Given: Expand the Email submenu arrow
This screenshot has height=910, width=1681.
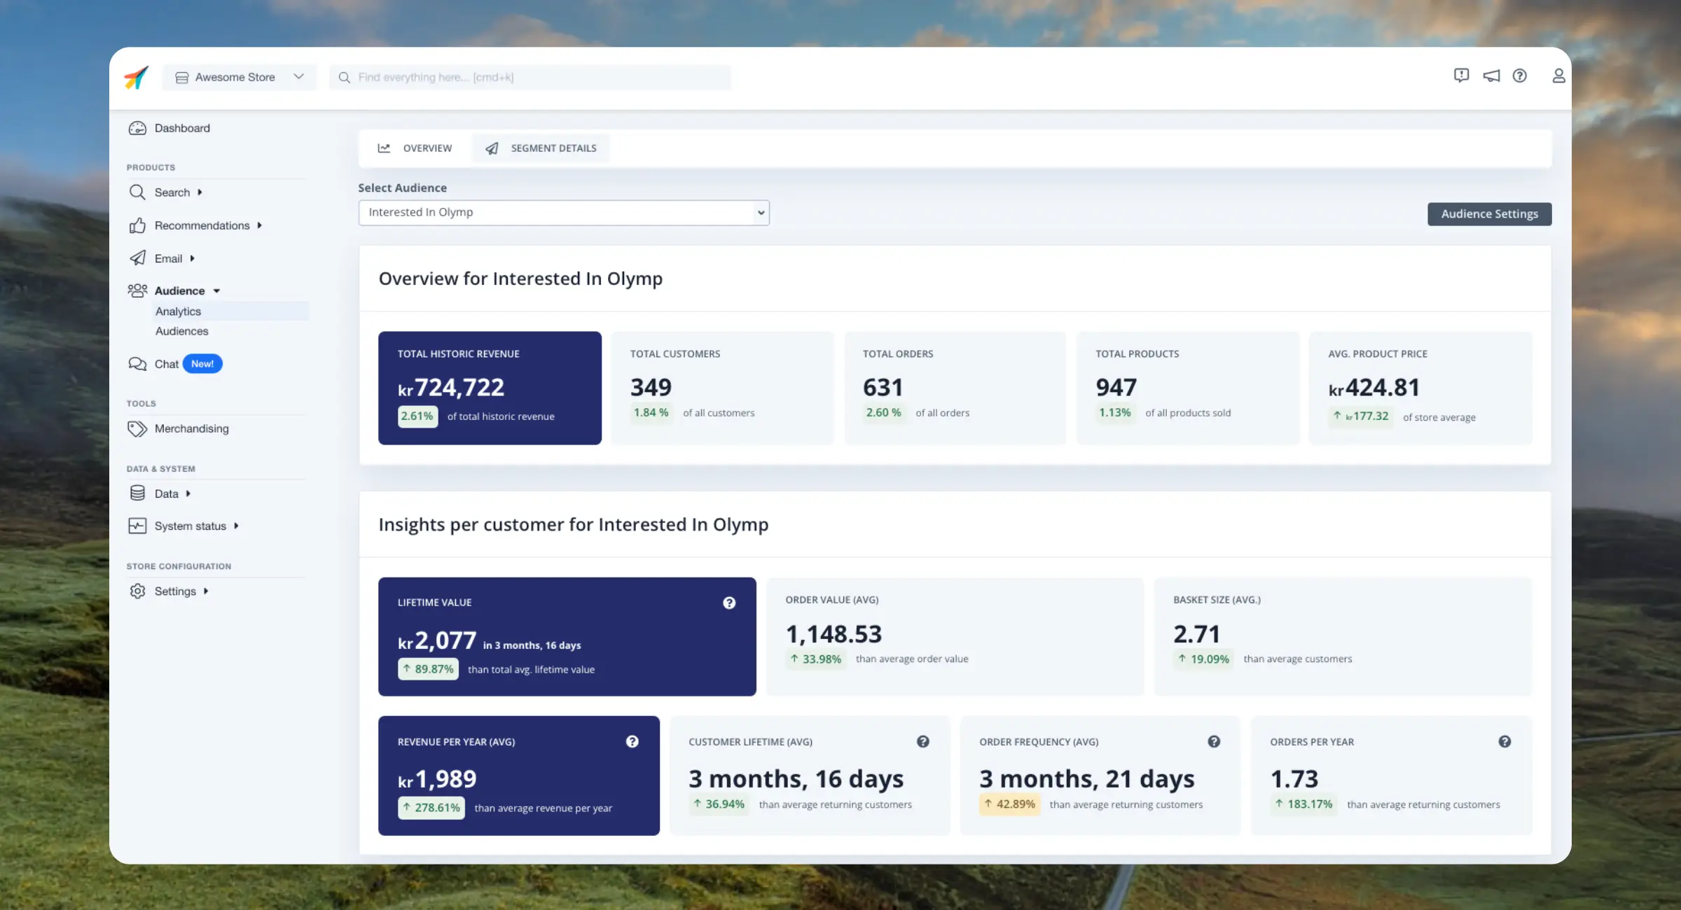Looking at the screenshot, I should coord(192,258).
